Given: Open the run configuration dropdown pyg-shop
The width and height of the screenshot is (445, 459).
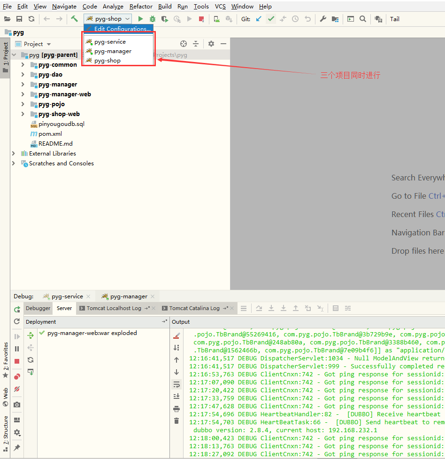Looking at the screenshot, I should click(x=107, y=19).
